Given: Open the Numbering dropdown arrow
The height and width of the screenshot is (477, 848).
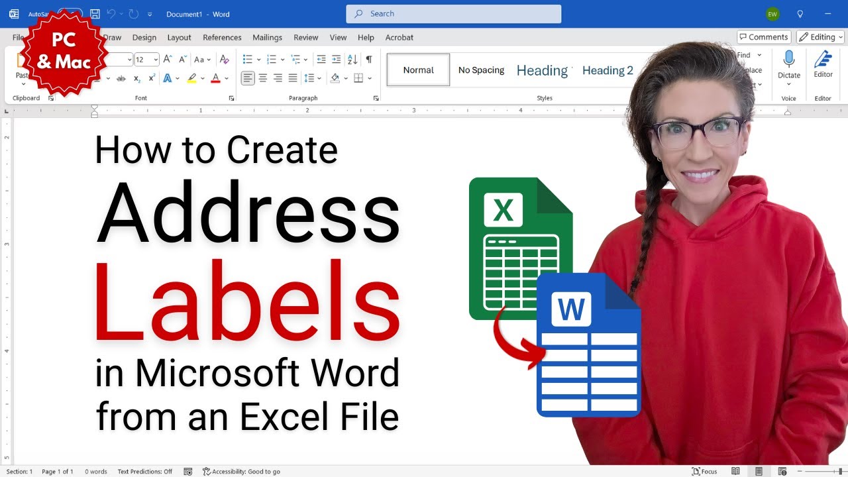Looking at the screenshot, I should (282, 60).
